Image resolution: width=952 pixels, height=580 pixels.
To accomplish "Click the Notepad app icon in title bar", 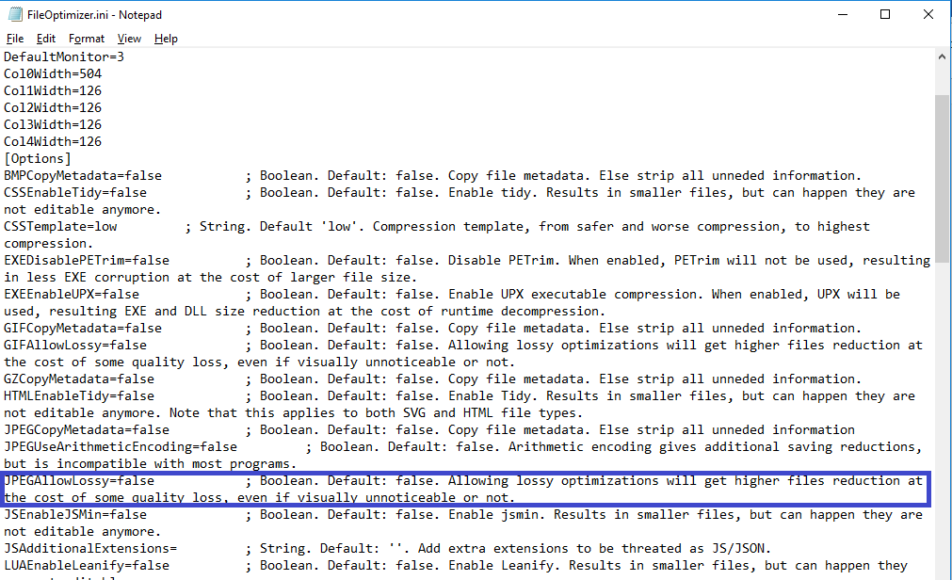I will coord(14,15).
